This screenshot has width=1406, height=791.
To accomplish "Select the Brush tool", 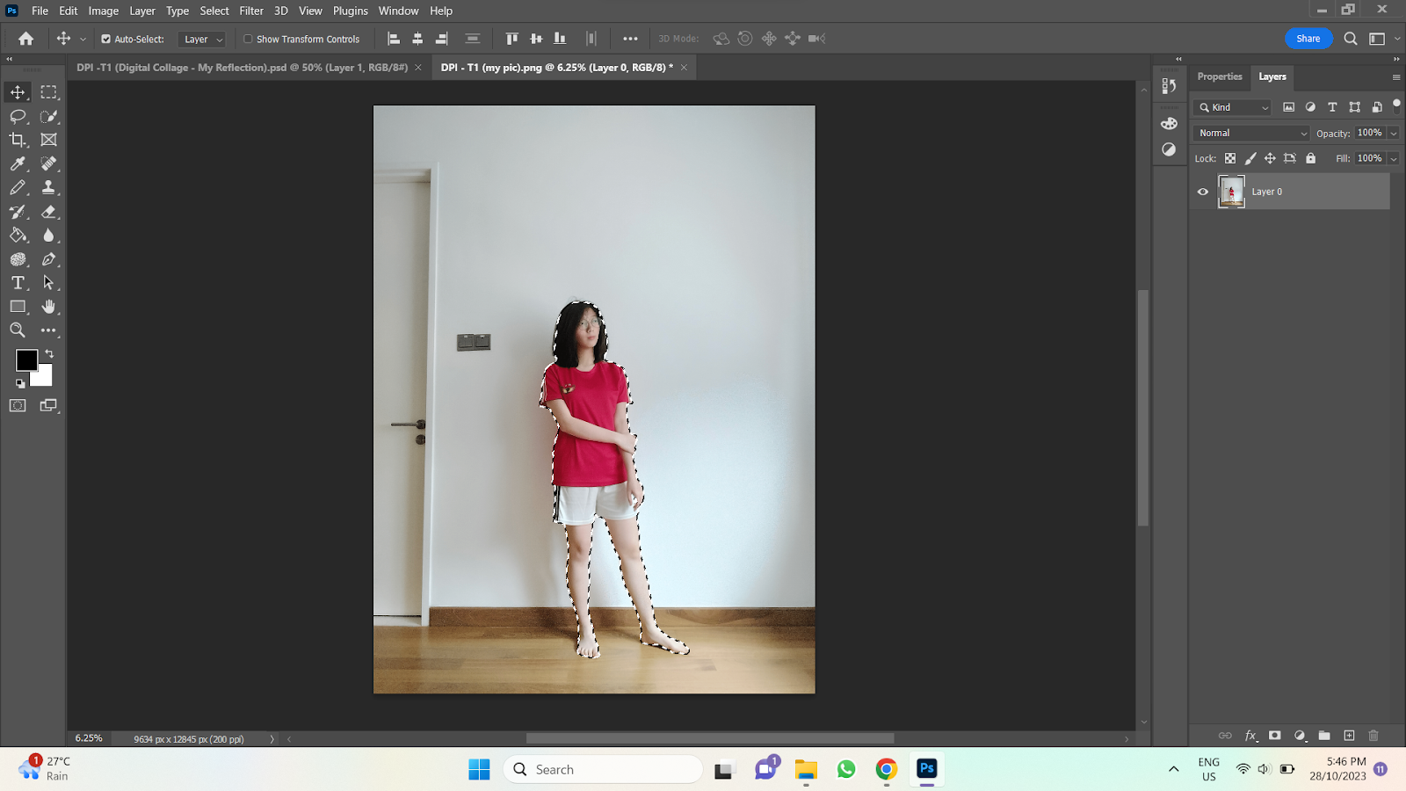I will [18, 187].
